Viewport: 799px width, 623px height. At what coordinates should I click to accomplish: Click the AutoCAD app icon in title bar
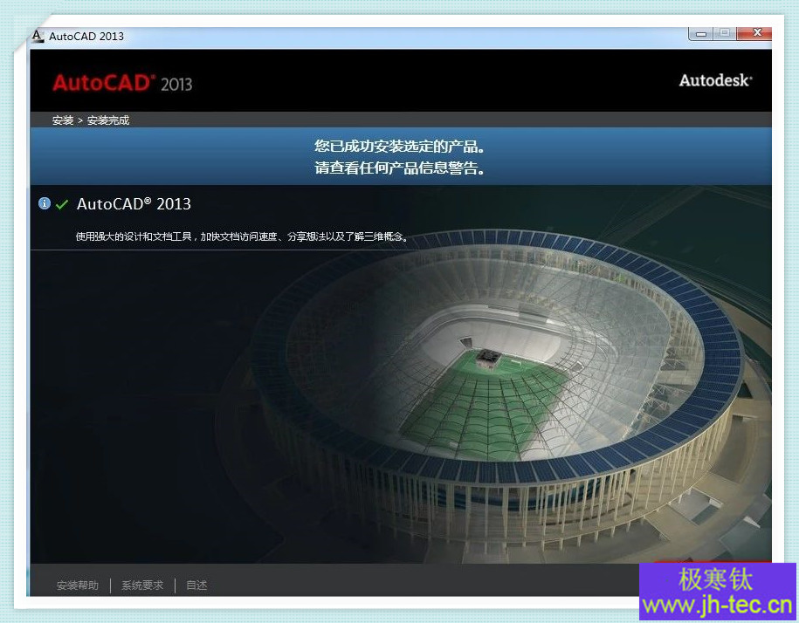click(38, 36)
